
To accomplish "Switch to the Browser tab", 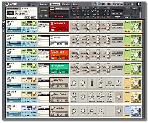I will (44, 4).
